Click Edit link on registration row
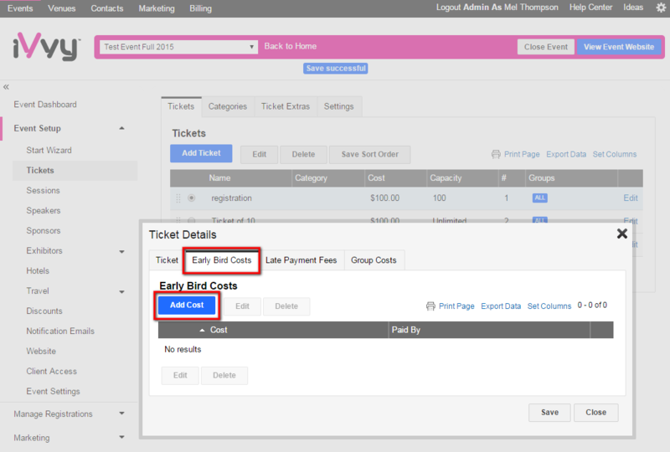Screen dimensions: 670x452 [631, 198]
